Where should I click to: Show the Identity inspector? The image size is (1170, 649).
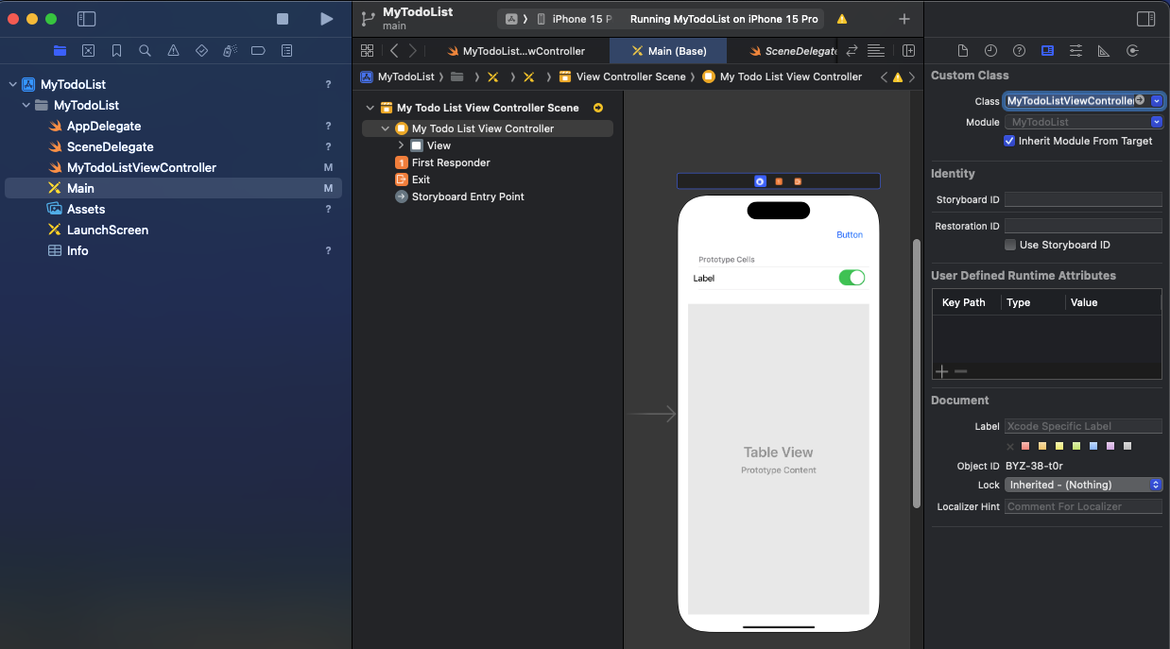pos(1047,51)
